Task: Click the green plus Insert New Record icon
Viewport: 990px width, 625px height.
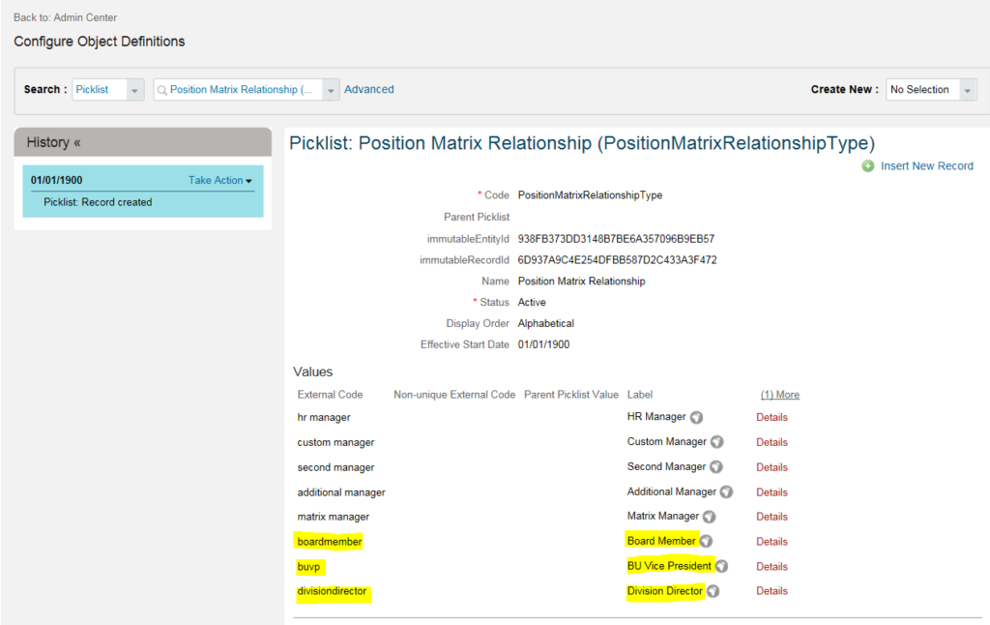Action: [868, 165]
